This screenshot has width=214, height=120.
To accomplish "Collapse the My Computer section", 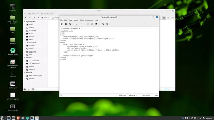I will 25,22.
